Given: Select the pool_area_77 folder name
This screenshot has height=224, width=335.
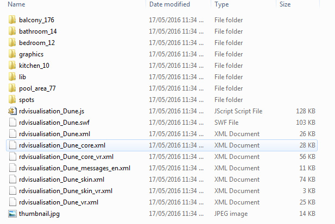Looking at the screenshot, I should point(37,88).
